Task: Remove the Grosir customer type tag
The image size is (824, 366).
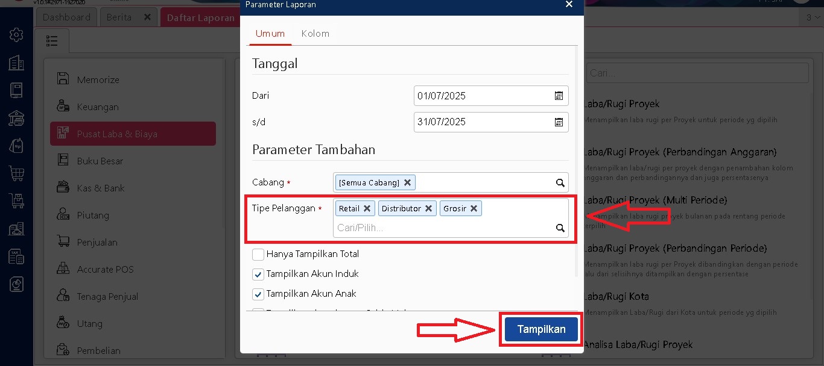Action: click(474, 208)
